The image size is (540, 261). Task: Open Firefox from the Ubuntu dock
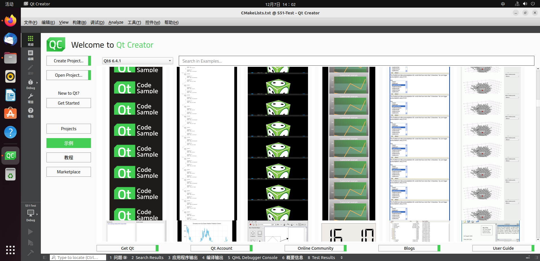click(10, 21)
